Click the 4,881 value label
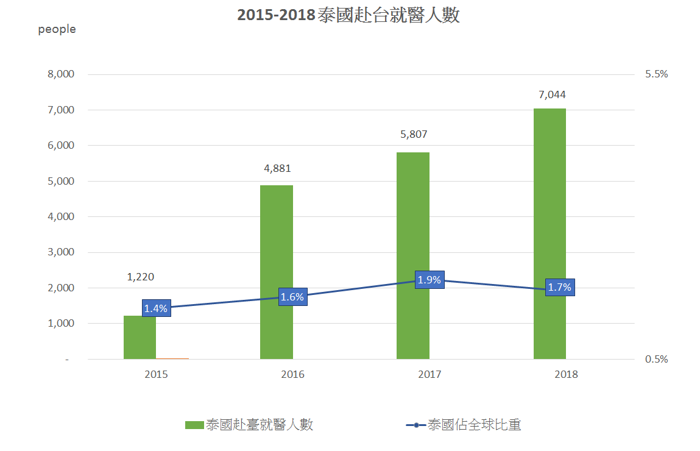 (x=277, y=168)
